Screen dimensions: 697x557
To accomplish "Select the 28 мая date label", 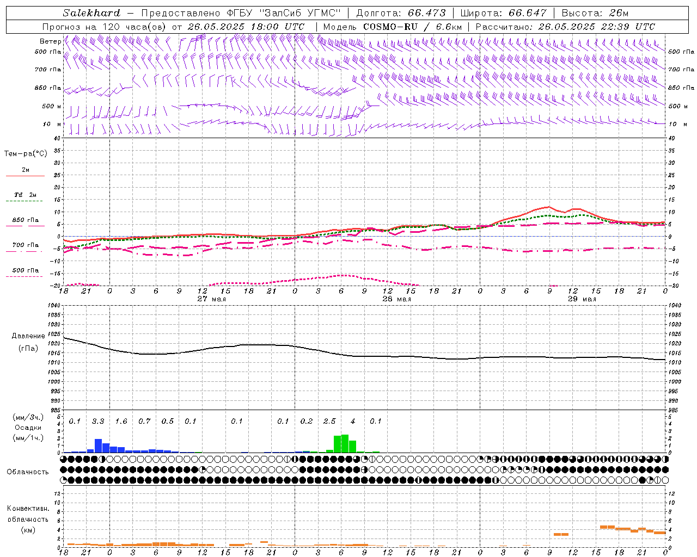I will pos(396,299).
